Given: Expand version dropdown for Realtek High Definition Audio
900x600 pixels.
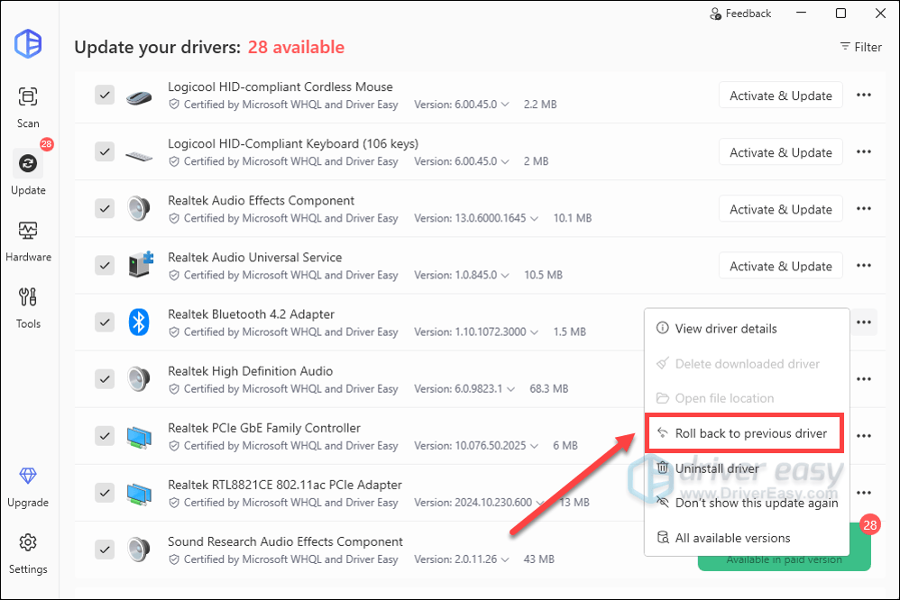Looking at the screenshot, I should point(511,389).
